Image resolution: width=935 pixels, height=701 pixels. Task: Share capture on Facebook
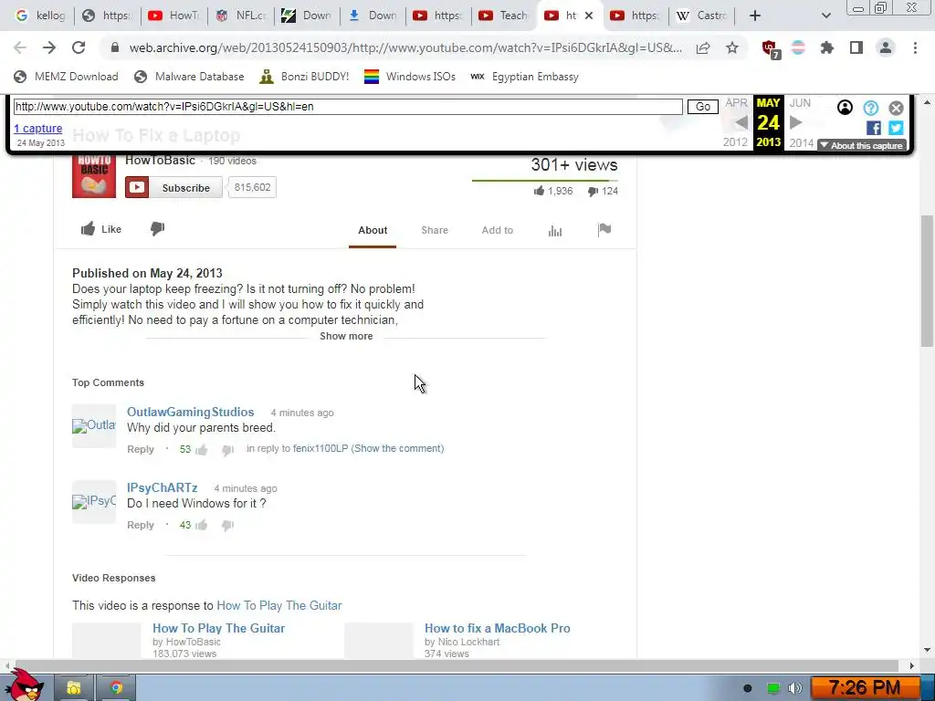874,128
